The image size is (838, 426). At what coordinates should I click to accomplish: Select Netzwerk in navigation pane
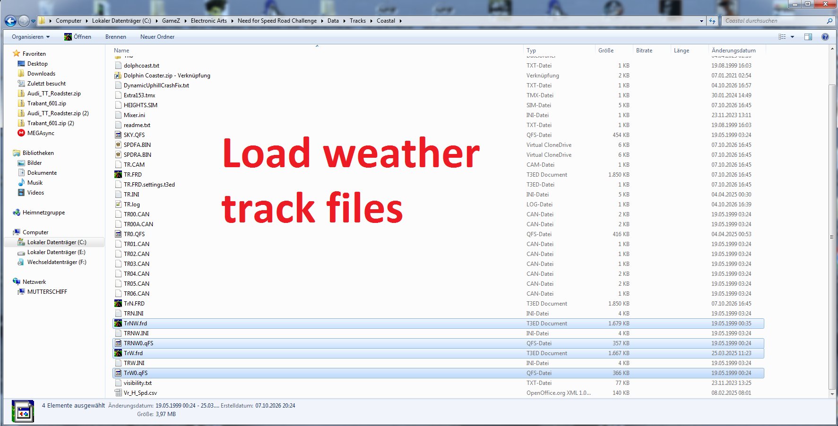coord(34,282)
